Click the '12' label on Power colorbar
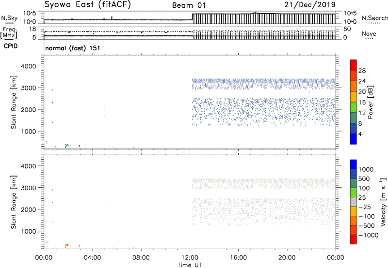 (362, 113)
